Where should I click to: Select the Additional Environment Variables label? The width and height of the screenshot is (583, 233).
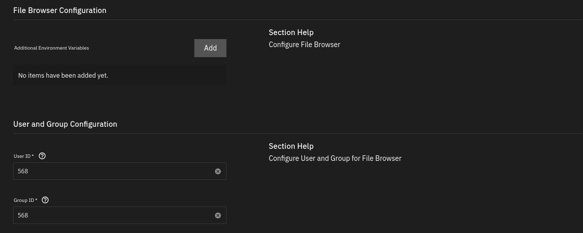51,48
